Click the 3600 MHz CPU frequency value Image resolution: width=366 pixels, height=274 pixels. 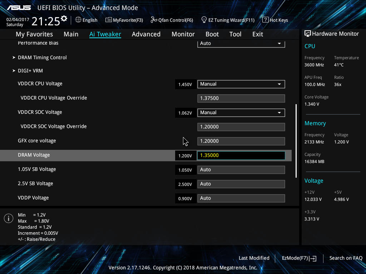[314, 65]
